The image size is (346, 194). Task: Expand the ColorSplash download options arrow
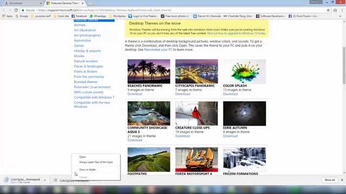coord(45,180)
